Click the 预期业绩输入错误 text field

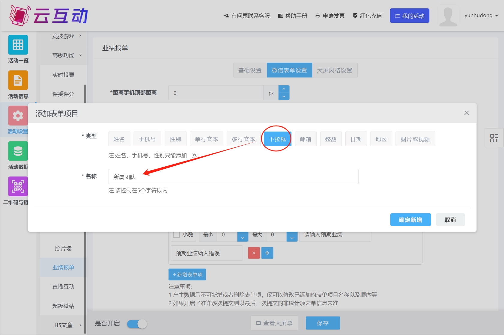click(207, 253)
